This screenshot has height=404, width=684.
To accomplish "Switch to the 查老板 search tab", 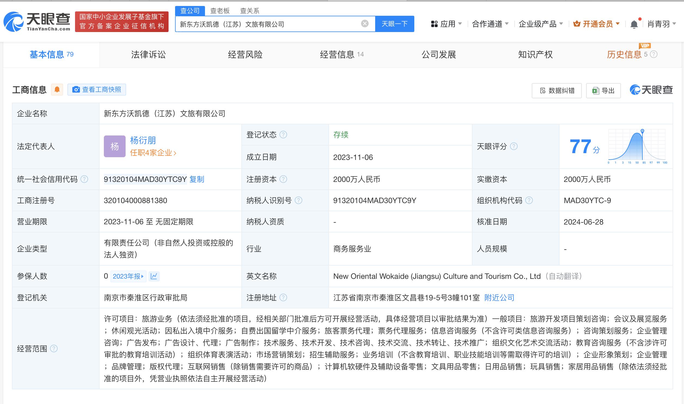I will pos(219,11).
